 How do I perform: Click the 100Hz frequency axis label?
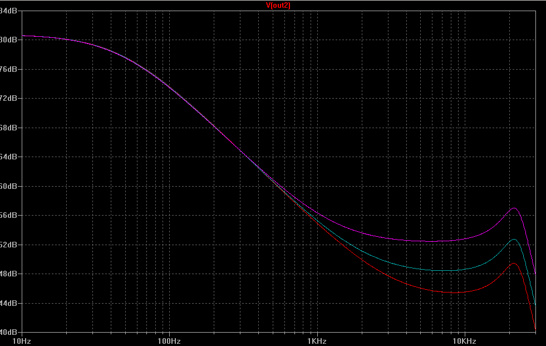point(169,340)
